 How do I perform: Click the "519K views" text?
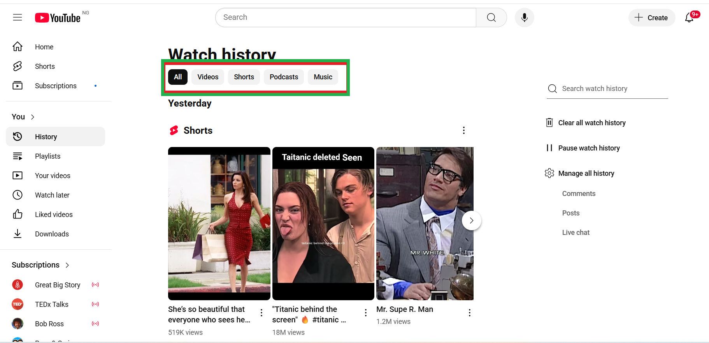[185, 332]
